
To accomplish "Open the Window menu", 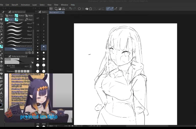I will coord(64,5).
